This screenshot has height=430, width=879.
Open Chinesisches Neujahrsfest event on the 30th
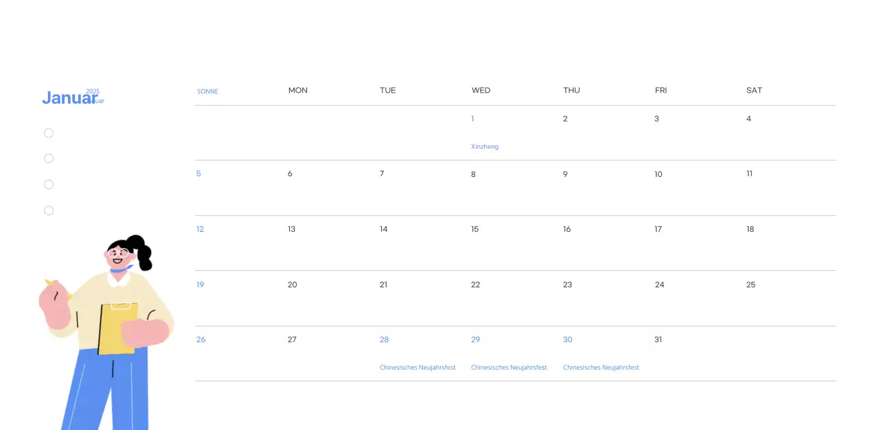coord(601,368)
